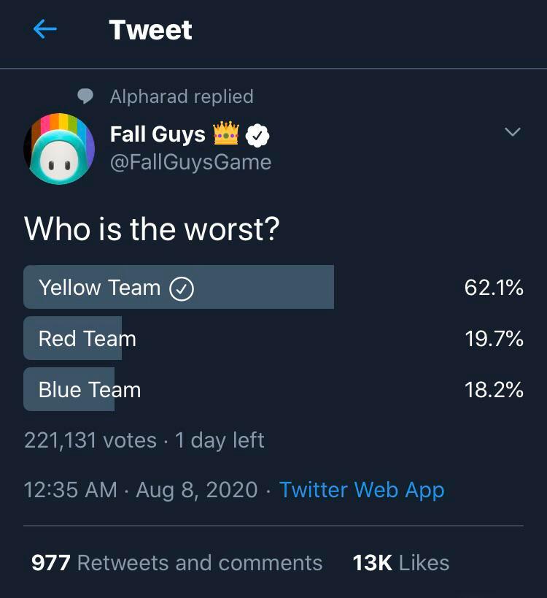Click the 12:35 AM Aug 8, 2020 timestamp

tap(141, 490)
